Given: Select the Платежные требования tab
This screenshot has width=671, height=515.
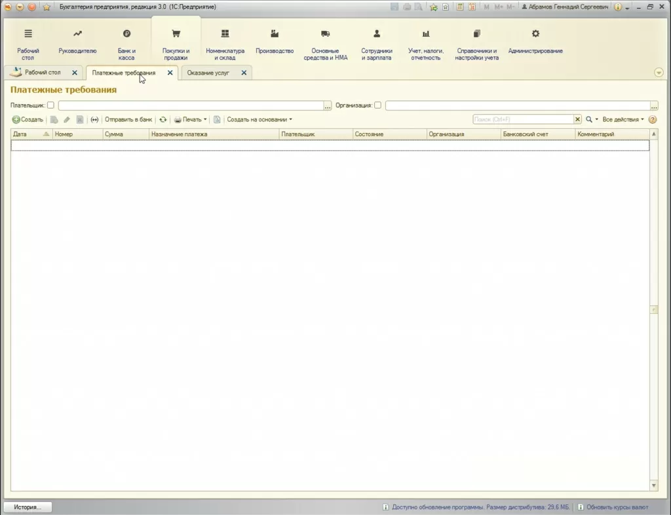Looking at the screenshot, I should pos(124,73).
